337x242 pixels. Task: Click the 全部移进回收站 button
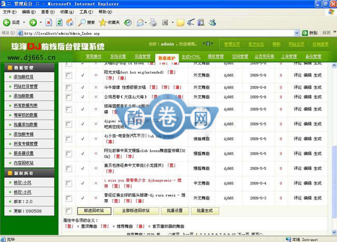pos(136,211)
